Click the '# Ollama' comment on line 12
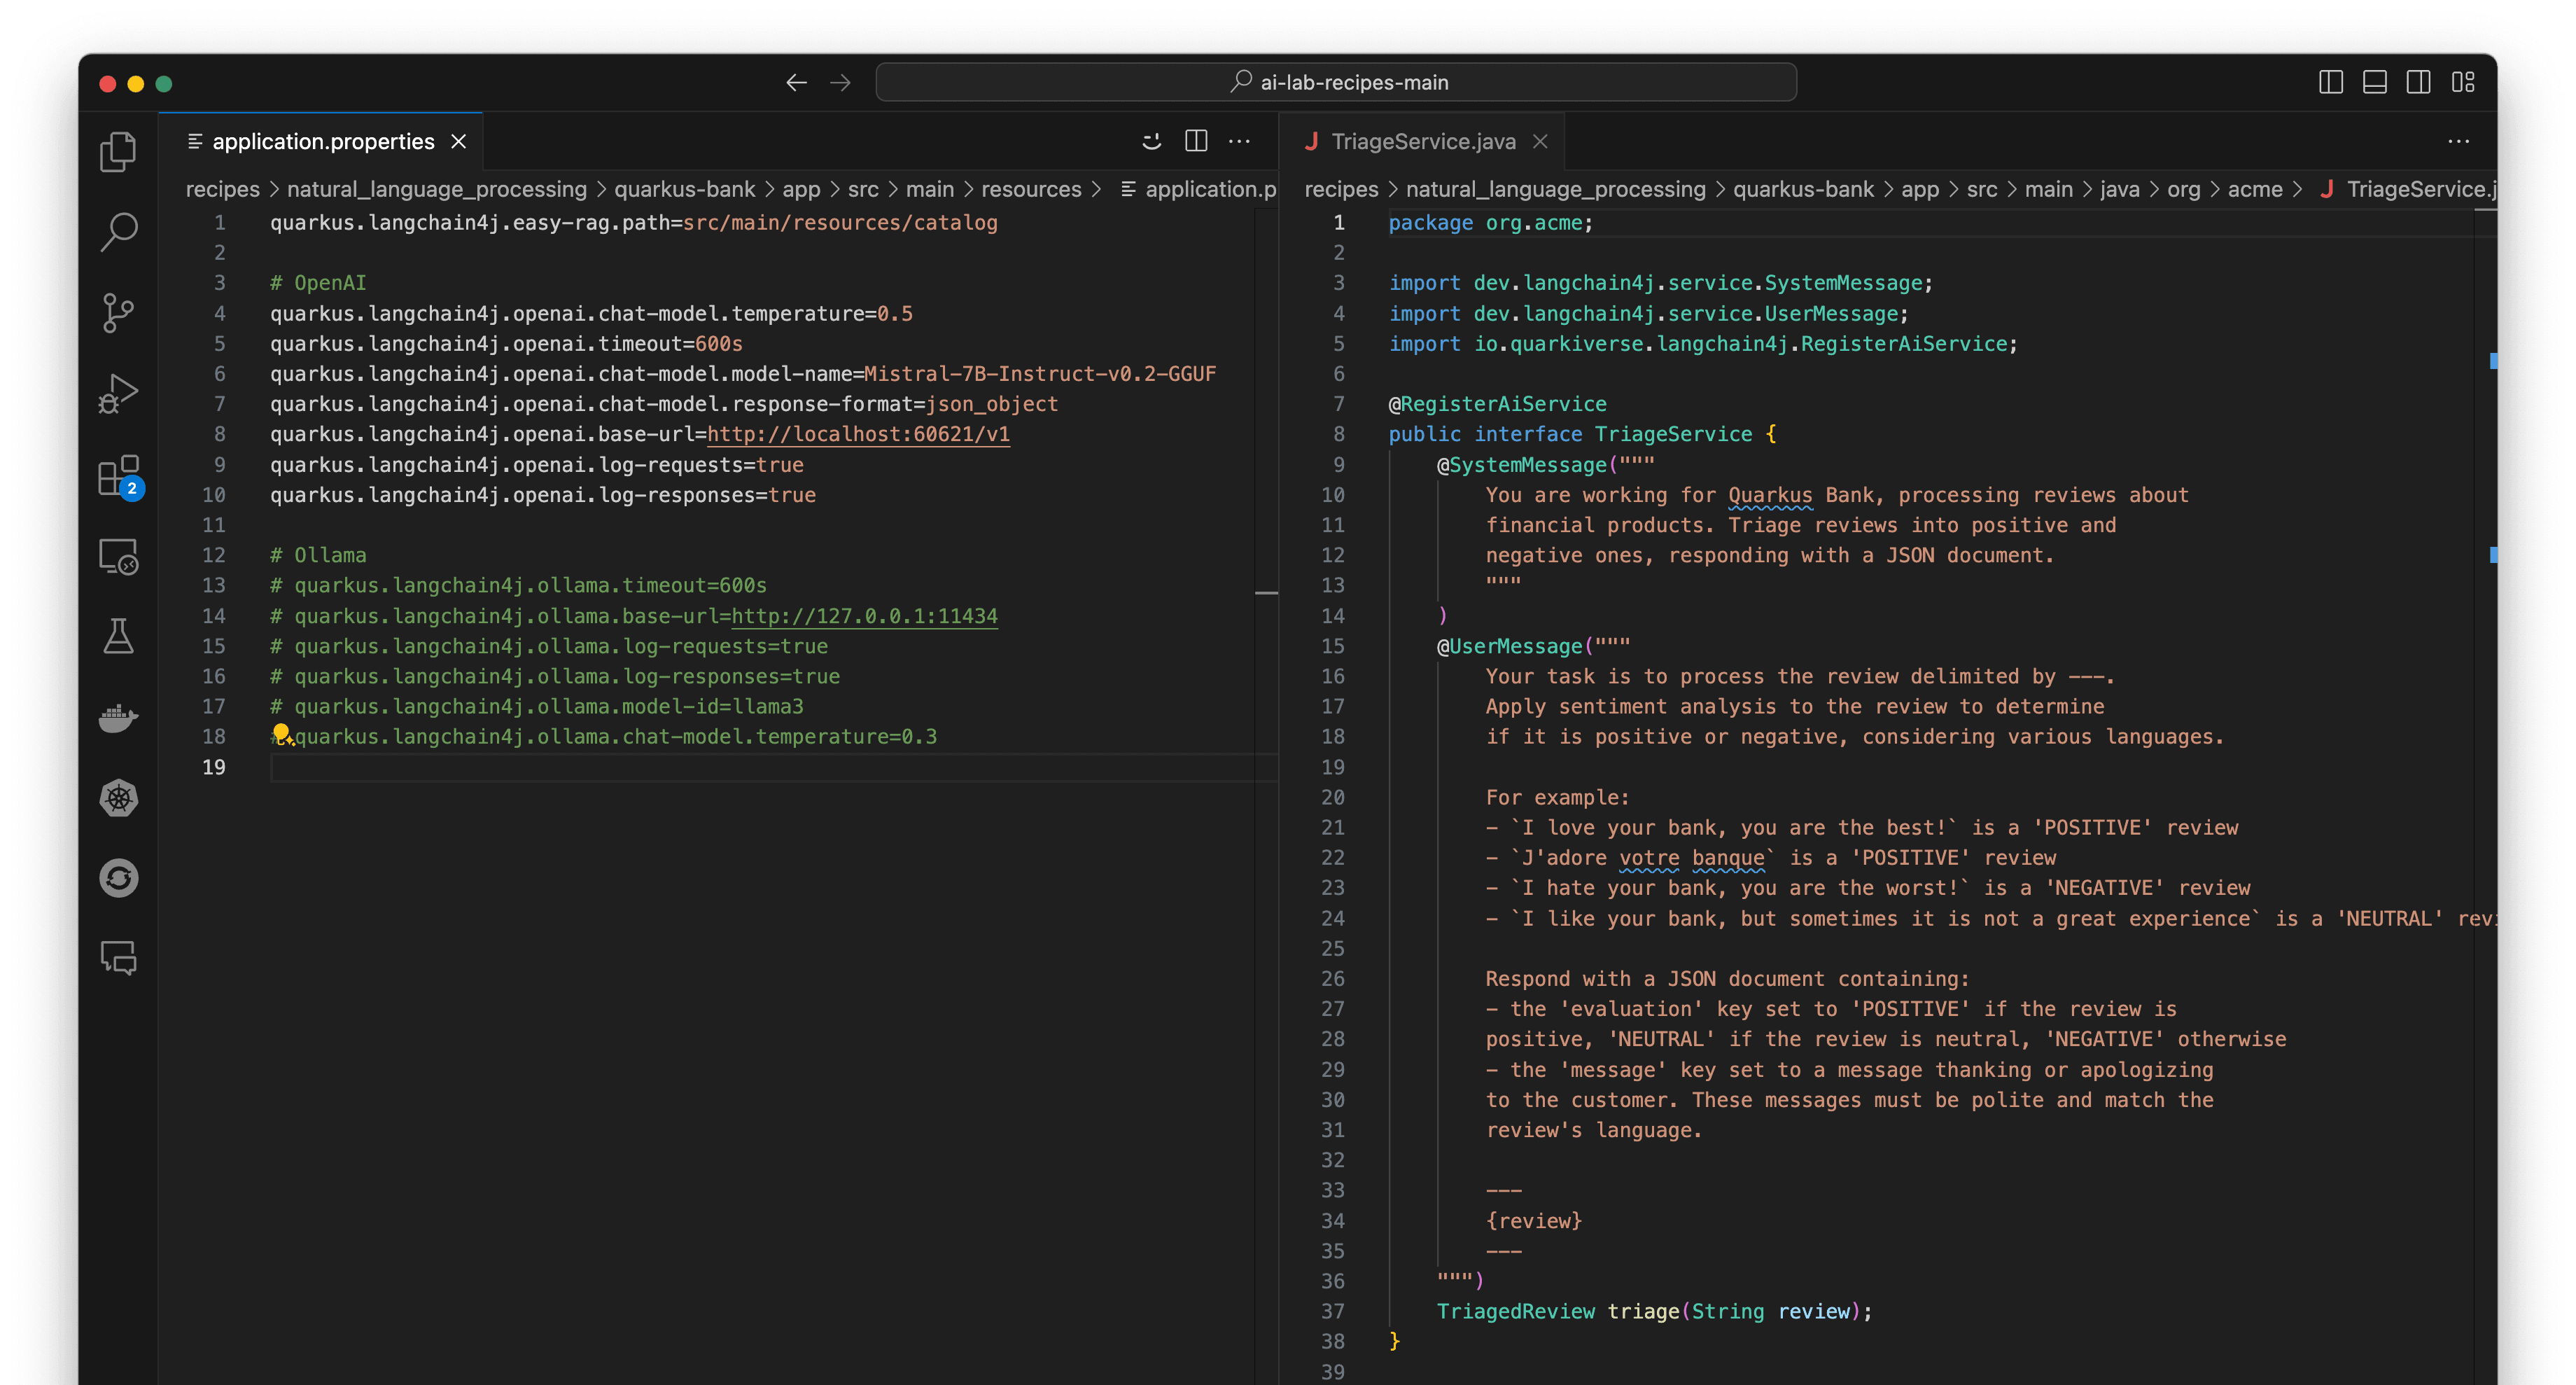 coord(318,555)
